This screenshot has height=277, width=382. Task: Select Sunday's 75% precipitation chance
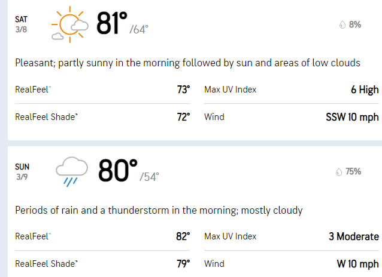click(353, 171)
